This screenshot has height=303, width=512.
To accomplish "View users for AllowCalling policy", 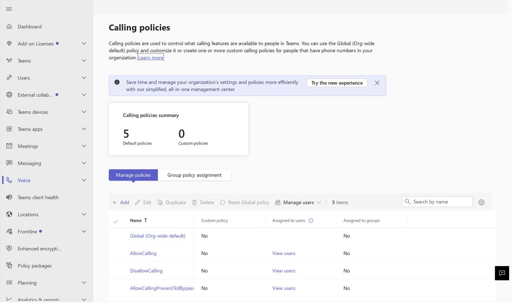I will pos(284,253).
